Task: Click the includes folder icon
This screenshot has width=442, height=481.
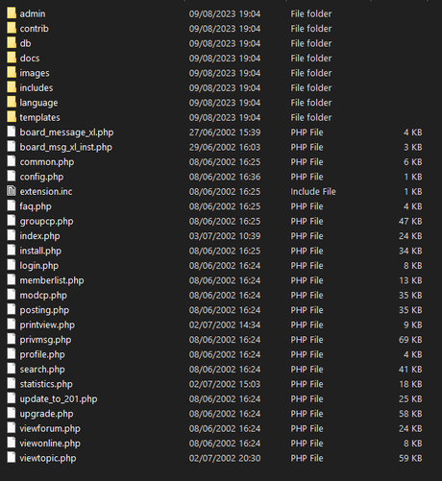Action: (x=12, y=87)
